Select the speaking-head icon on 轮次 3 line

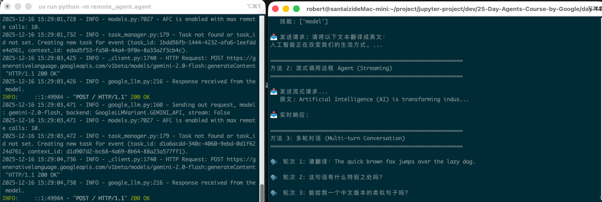(274, 193)
